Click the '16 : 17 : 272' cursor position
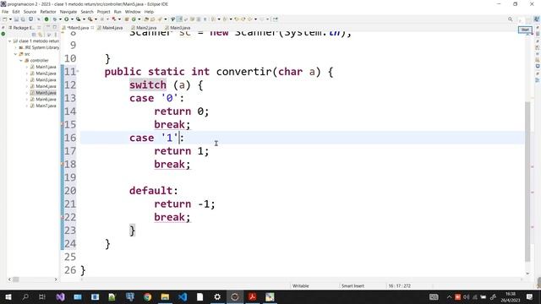 click(x=399, y=285)
